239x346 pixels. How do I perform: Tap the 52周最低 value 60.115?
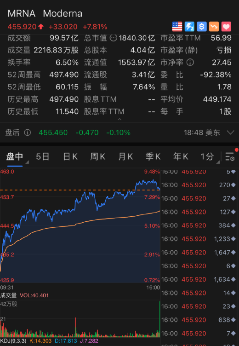(67, 87)
